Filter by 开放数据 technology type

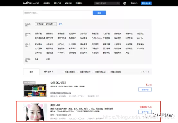pyautogui.click(x=106, y=38)
